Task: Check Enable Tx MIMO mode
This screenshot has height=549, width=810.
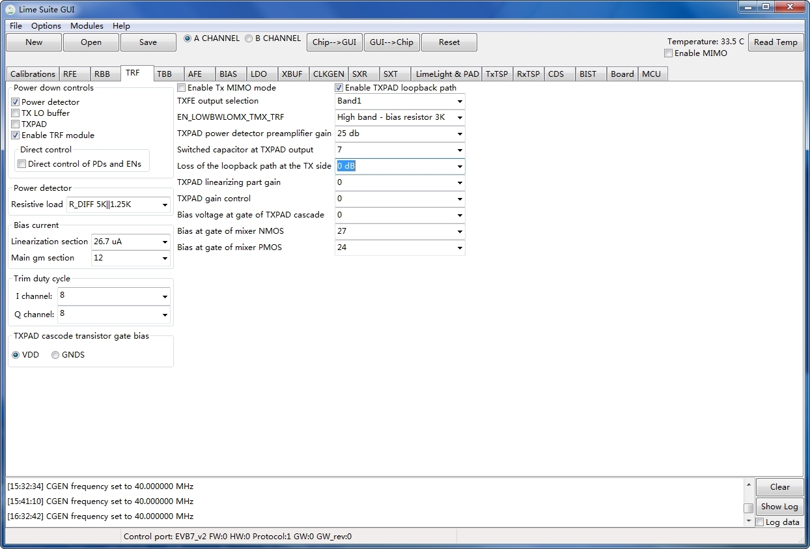Action: tap(182, 88)
